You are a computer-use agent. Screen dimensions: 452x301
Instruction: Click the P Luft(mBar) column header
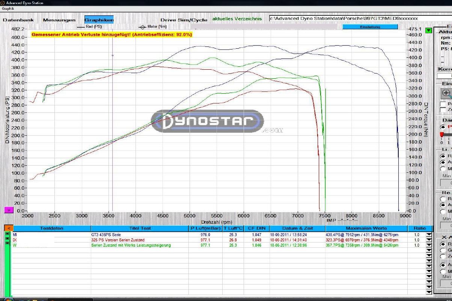pos(206,228)
